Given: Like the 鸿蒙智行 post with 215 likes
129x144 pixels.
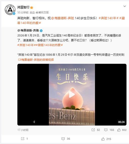Looking at the screenshot, I should coord(106,139).
